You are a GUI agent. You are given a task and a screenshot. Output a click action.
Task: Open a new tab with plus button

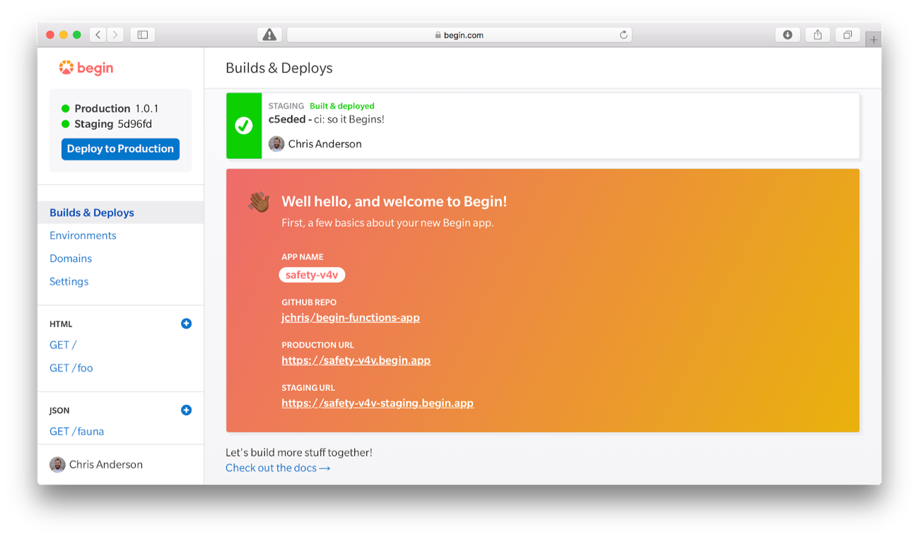point(874,40)
